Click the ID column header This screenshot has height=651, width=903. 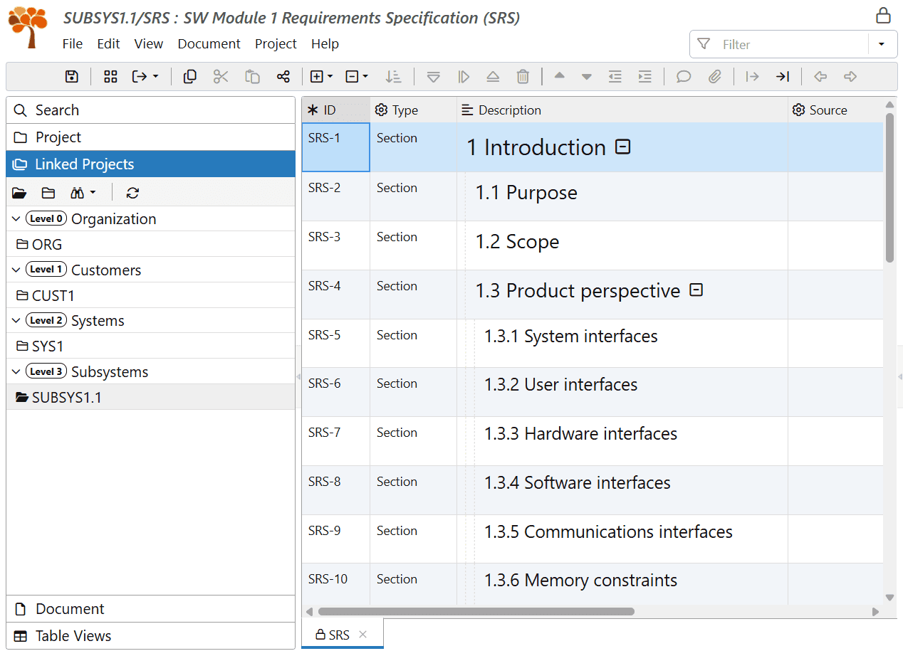[x=335, y=110]
